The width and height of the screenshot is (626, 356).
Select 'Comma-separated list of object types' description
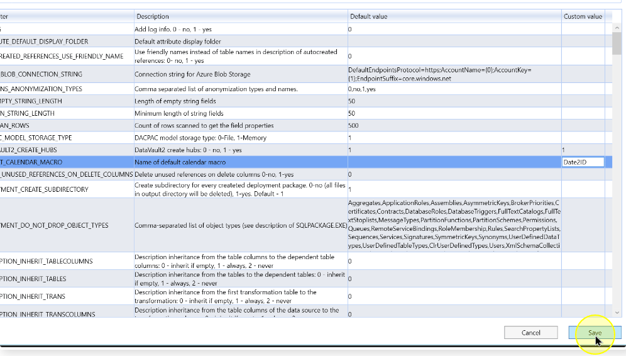[241, 225]
